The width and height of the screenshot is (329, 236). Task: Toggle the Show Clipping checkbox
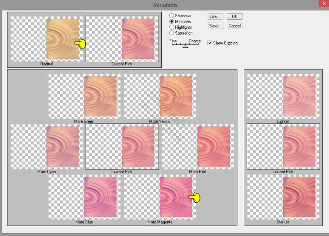click(210, 43)
